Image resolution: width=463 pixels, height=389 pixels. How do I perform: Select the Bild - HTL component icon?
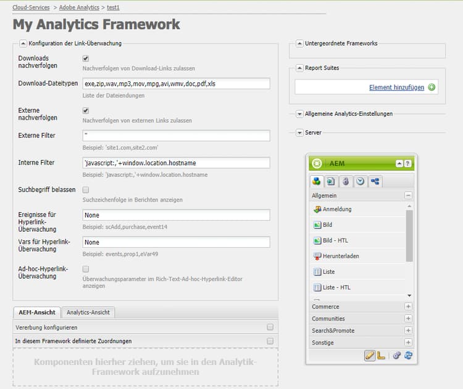click(x=317, y=240)
